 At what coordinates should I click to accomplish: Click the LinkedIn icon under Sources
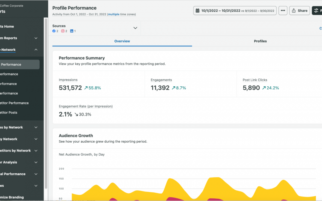(x=72, y=31)
